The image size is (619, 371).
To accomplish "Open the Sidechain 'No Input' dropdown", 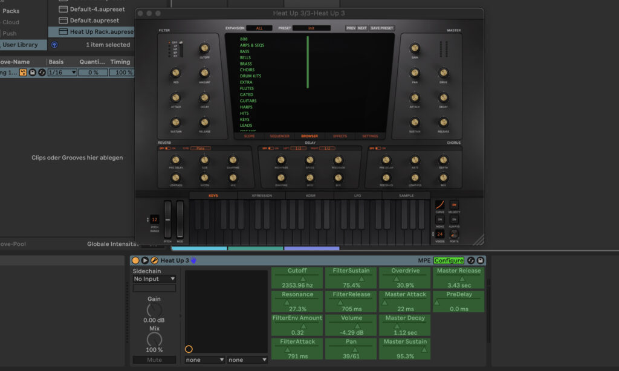I will click(154, 279).
